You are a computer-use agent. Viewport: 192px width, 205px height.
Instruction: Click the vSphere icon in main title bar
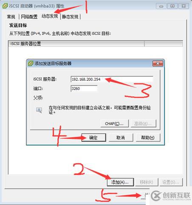coord(5,6)
